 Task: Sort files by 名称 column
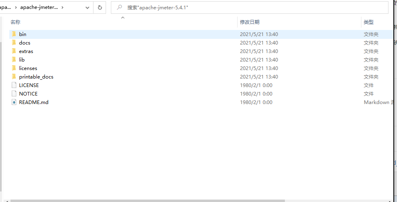point(15,22)
